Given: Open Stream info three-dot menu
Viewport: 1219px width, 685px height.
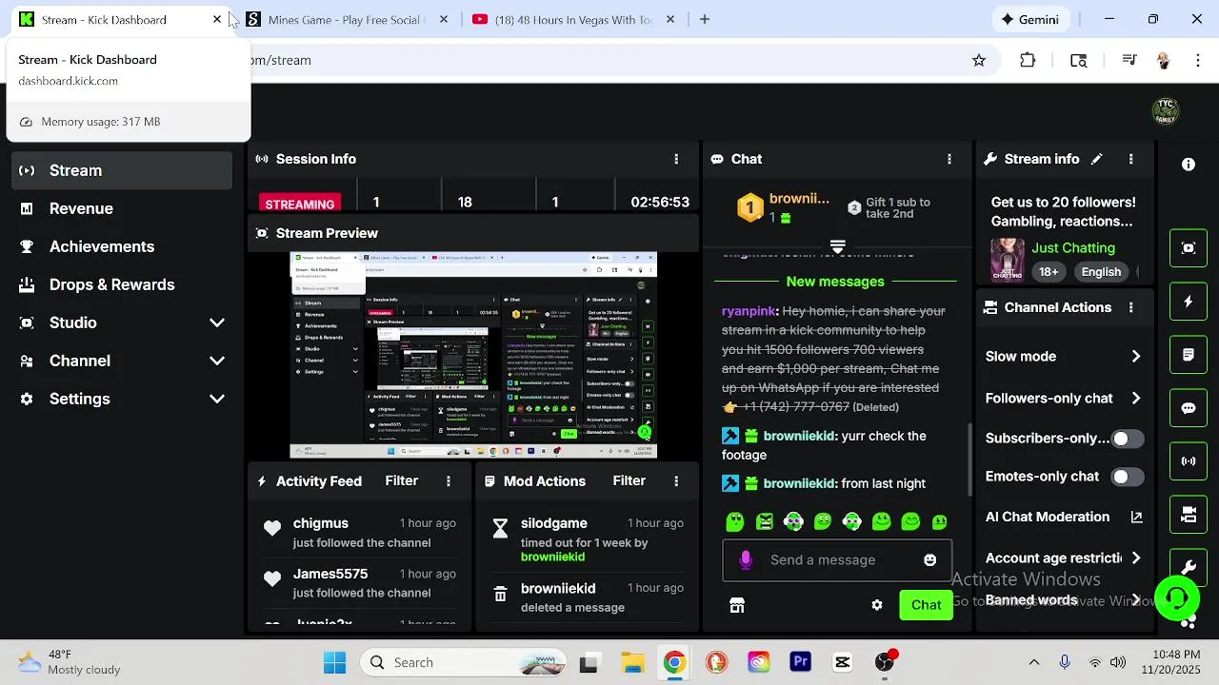Looking at the screenshot, I should (1130, 159).
